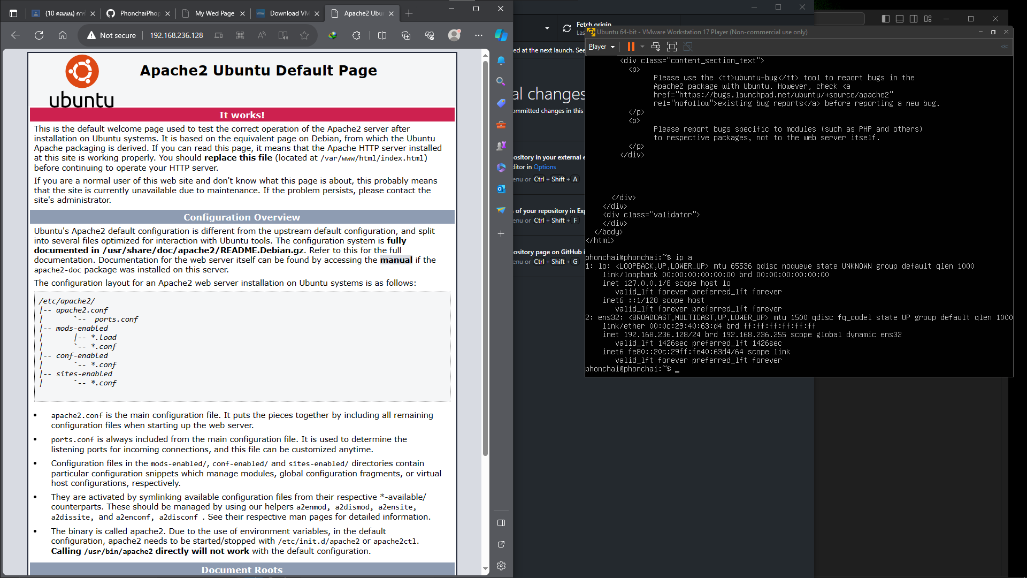Open the VMware Player dropdown menu
Viewport: 1027px width, 578px height.
pos(601,47)
